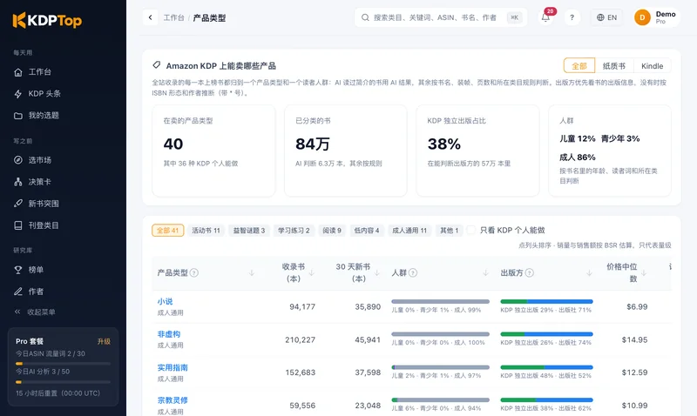Viewport: 697px width, 416px height.
Task: Open help icon next to 产品类型 column
Action: 194,272
